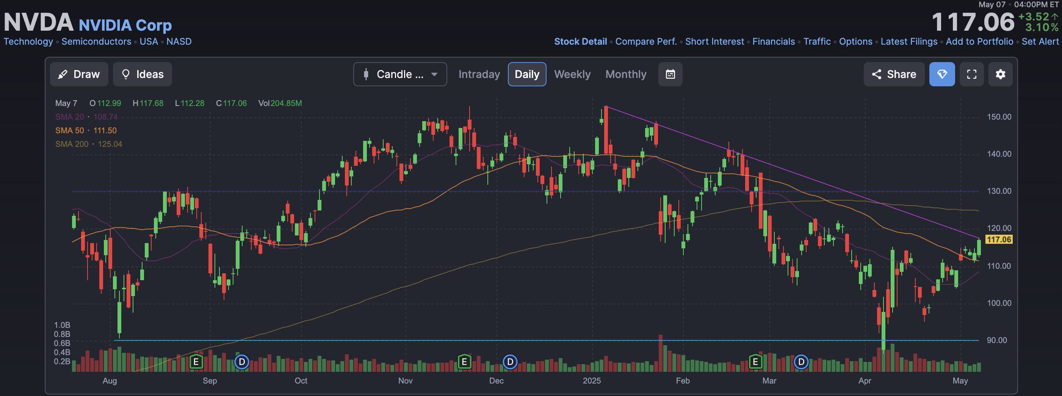
Task: Open the NASD exchange link
Action: [179, 42]
